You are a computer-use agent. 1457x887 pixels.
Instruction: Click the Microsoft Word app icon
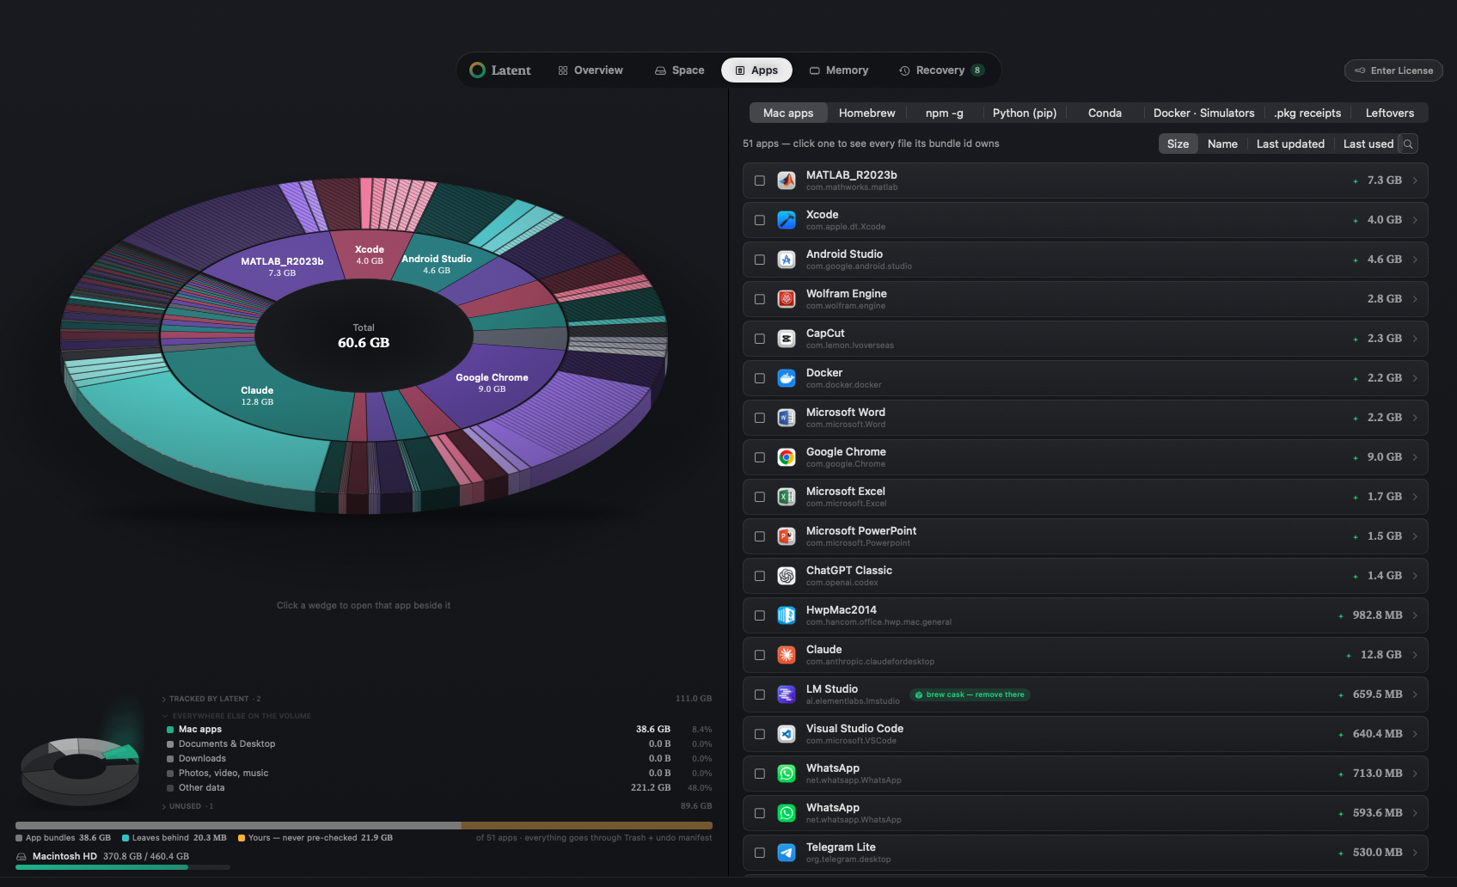(787, 418)
